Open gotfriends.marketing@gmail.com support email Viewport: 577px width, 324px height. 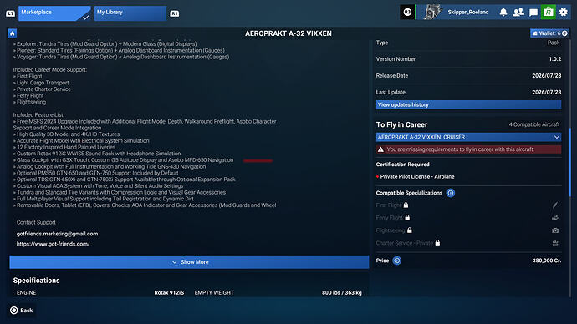[57, 234]
